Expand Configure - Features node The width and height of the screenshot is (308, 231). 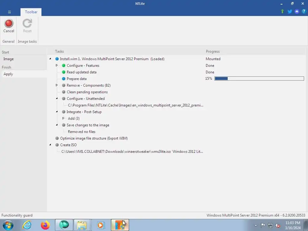pos(57,65)
